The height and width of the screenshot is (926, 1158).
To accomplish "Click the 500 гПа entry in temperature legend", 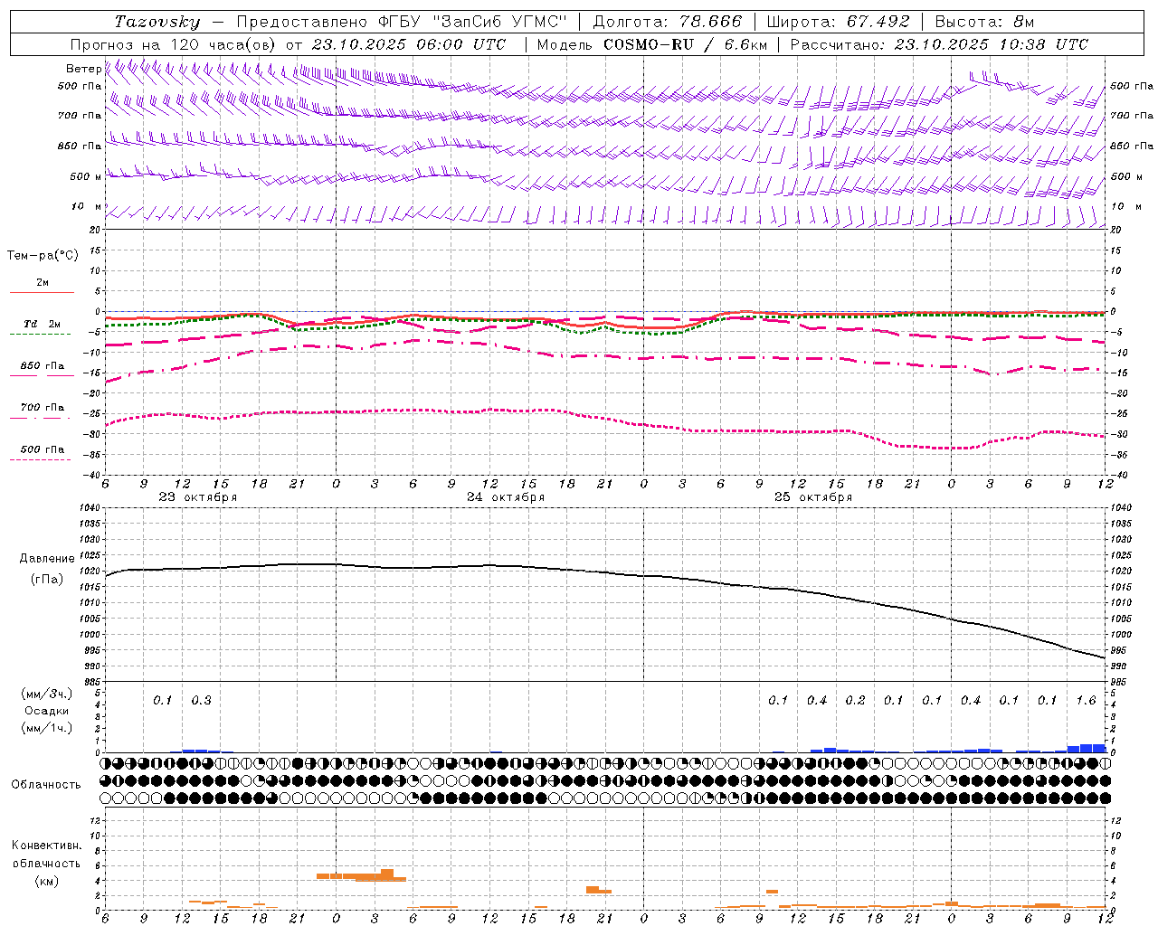I will point(42,449).
